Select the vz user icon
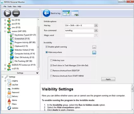The width and height of the screenshot is (134, 114). point(9,69)
